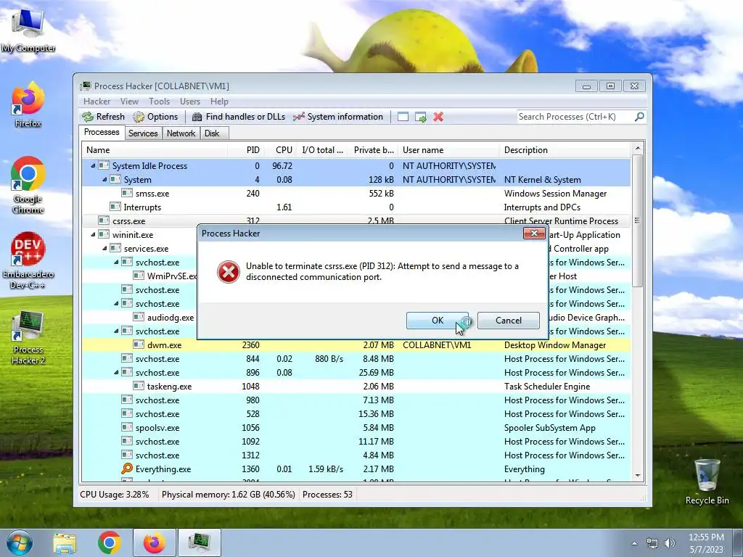Image resolution: width=743 pixels, height=557 pixels.
Task: Open the Firefox desktop shortcut
Action: click(x=28, y=104)
